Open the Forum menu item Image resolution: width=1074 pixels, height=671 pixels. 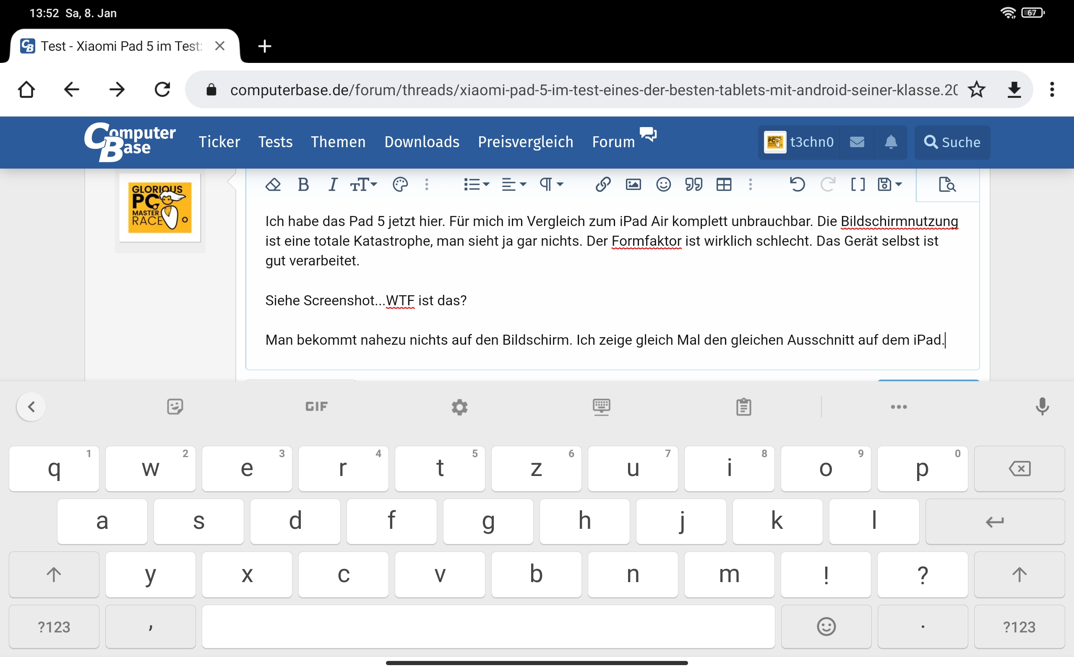tap(613, 142)
